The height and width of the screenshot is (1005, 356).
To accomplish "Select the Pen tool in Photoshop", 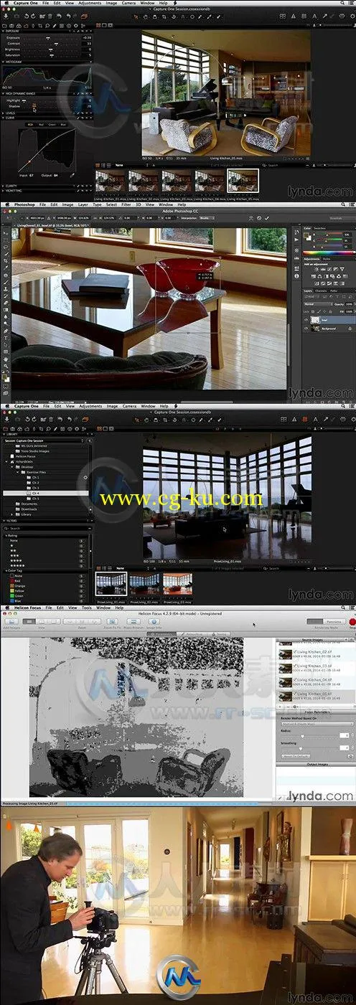I will click(6, 331).
